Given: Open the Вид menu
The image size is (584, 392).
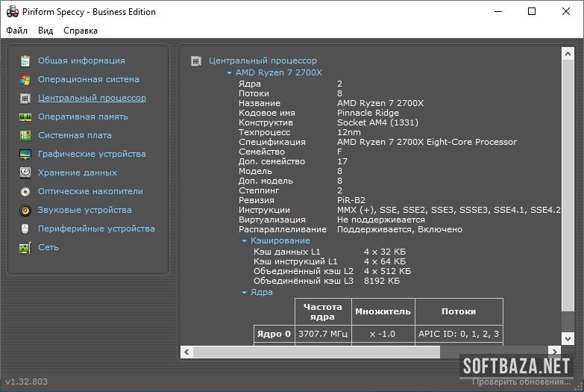Looking at the screenshot, I should [45, 31].
